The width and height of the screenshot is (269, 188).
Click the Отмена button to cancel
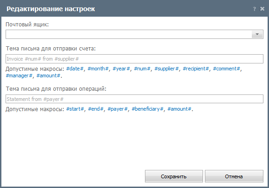pos(234,176)
